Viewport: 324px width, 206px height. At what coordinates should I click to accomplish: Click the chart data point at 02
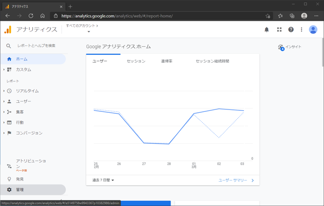pos(219,109)
